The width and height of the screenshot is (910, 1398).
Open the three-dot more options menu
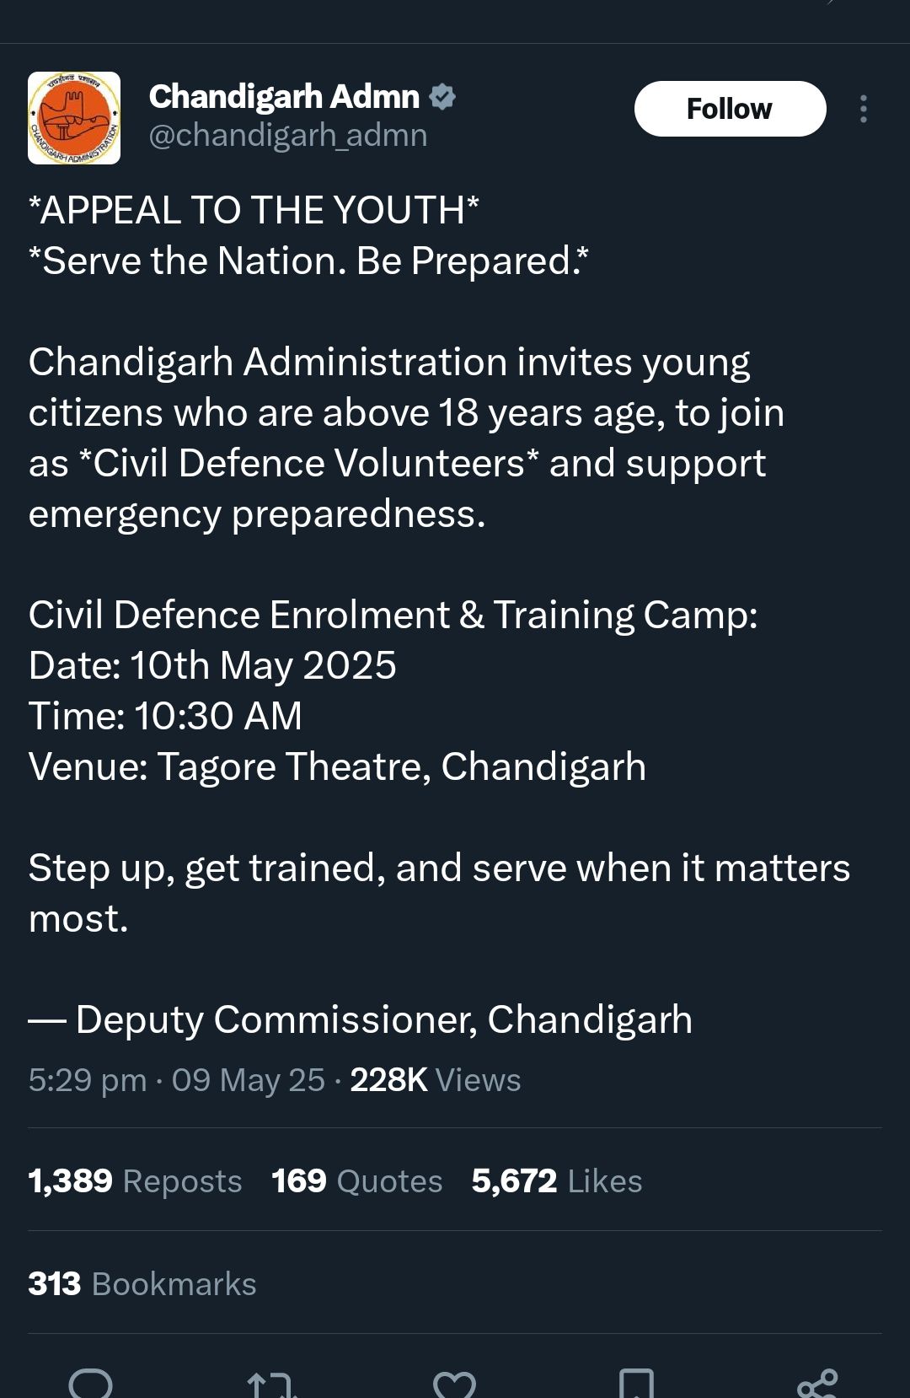click(864, 109)
